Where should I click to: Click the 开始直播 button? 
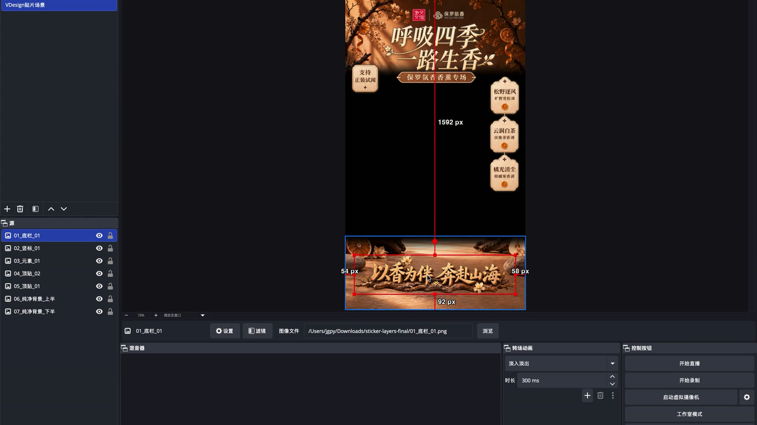pyautogui.click(x=689, y=364)
